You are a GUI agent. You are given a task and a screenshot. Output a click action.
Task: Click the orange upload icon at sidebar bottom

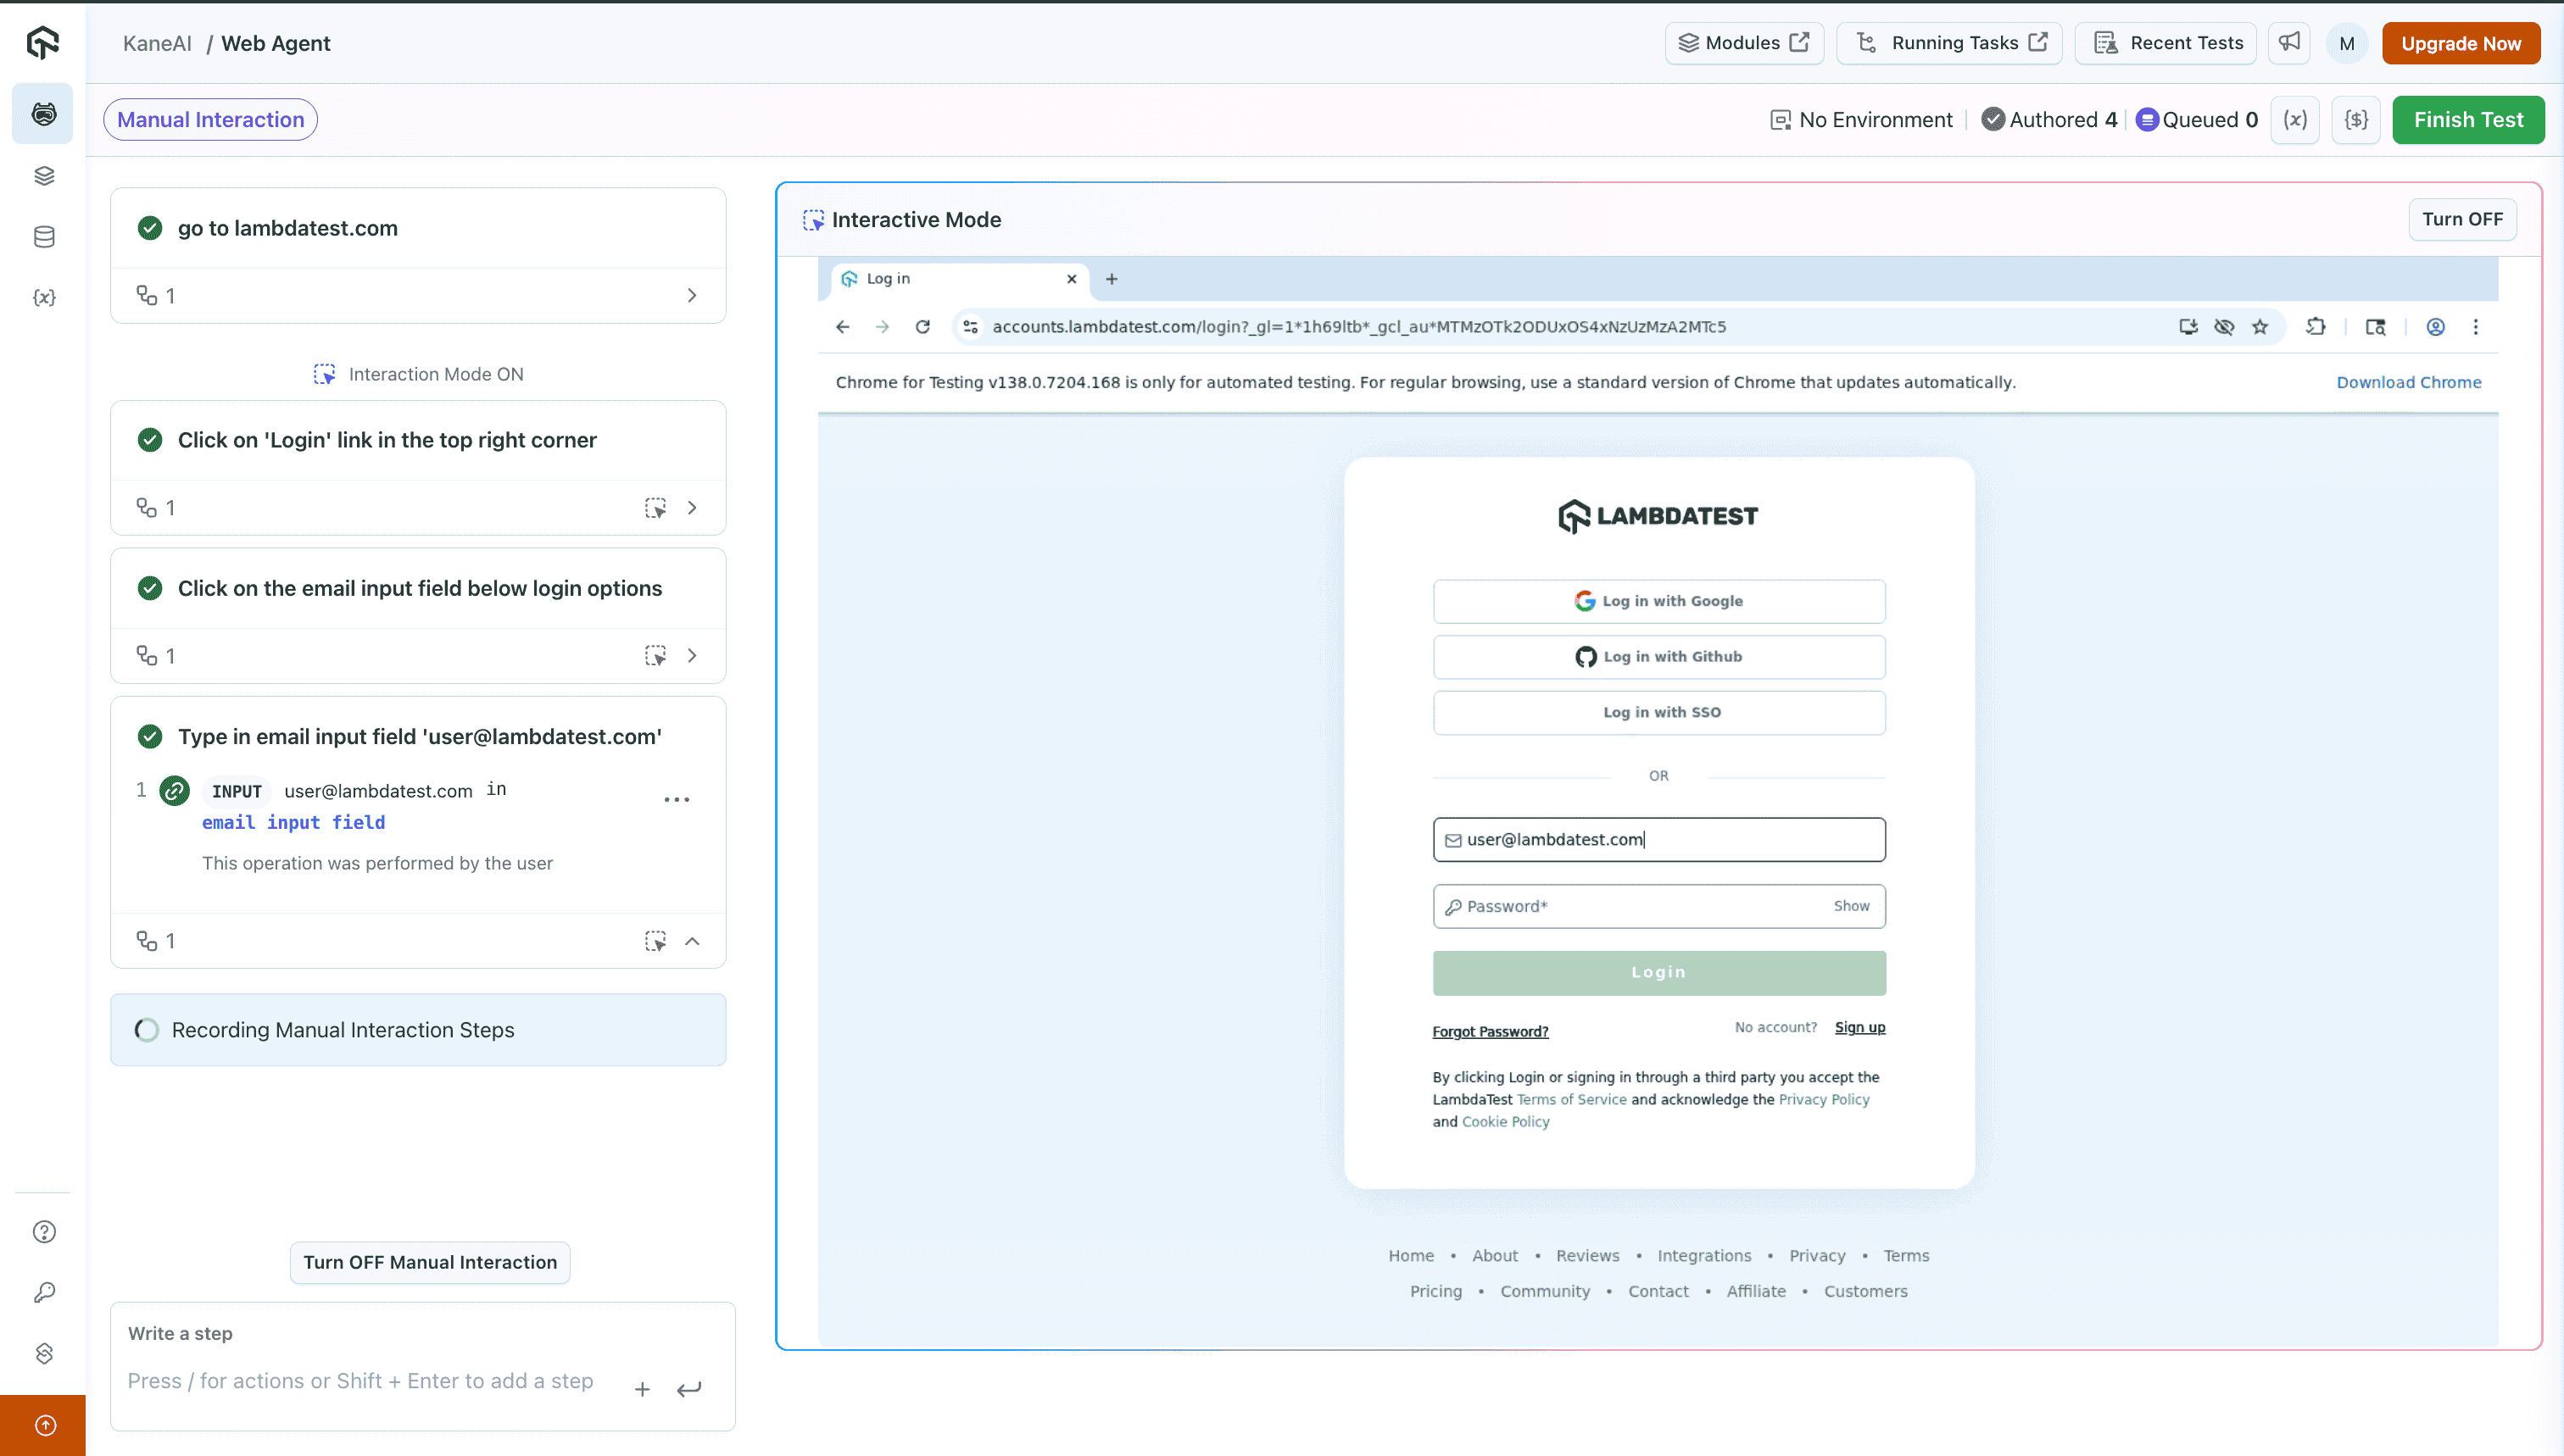[45, 1425]
